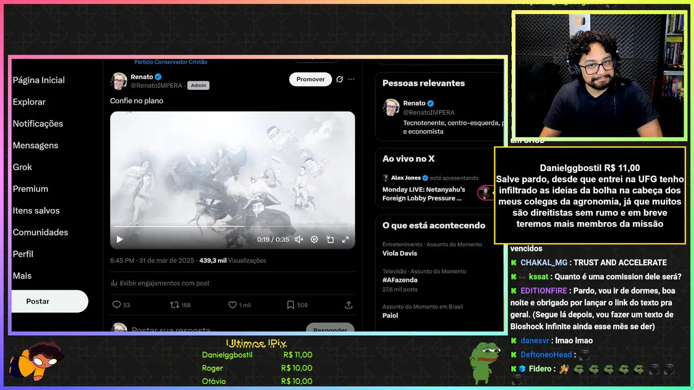Open video settings gear icon
Viewport: 694px width, 390px height.
[314, 239]
